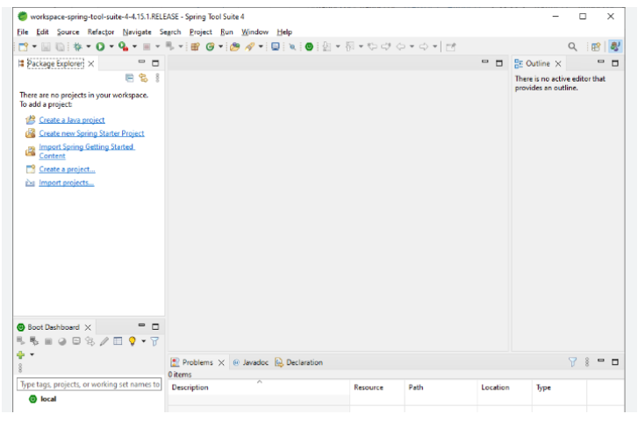The height and width of the screenshot is (421, 638).
Task: Click the greyed Save disk icon
Action: click(x=46, y=46)
